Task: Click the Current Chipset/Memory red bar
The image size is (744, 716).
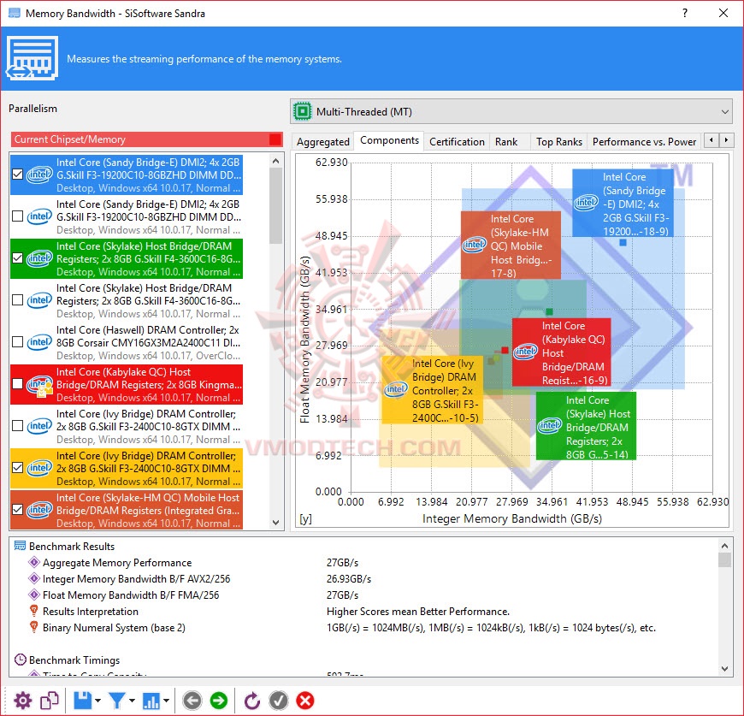Action: (x=146, y=139)
